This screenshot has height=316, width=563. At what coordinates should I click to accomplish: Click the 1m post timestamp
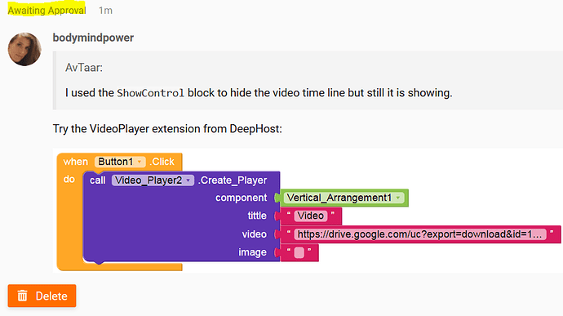click(105, 11)
